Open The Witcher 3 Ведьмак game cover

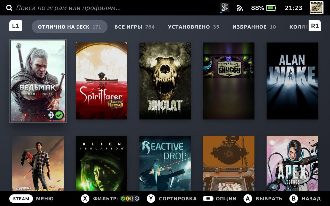click(x=38, y=81)
